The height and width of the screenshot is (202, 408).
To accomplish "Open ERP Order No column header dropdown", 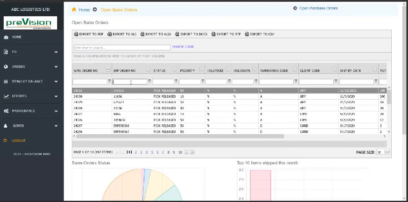I will (x=148, y=69).
